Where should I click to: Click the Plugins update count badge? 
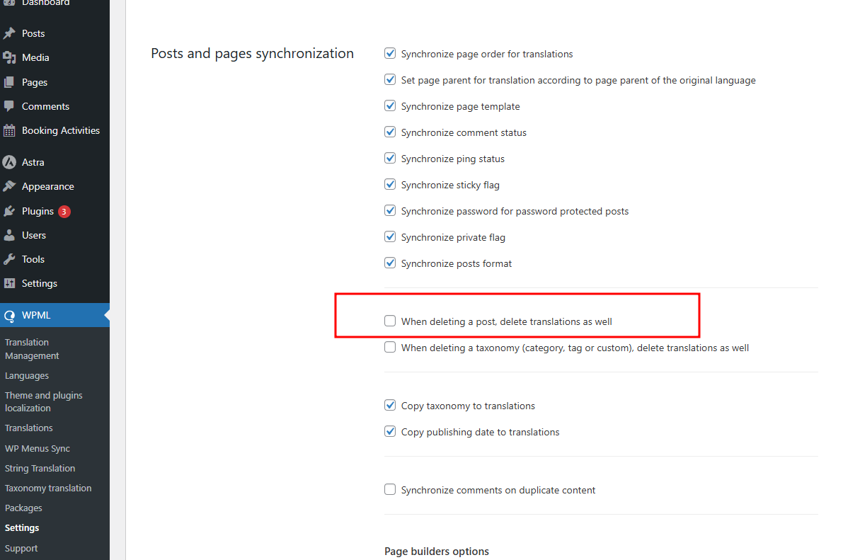pyautogui.click(x=64, y=212)
